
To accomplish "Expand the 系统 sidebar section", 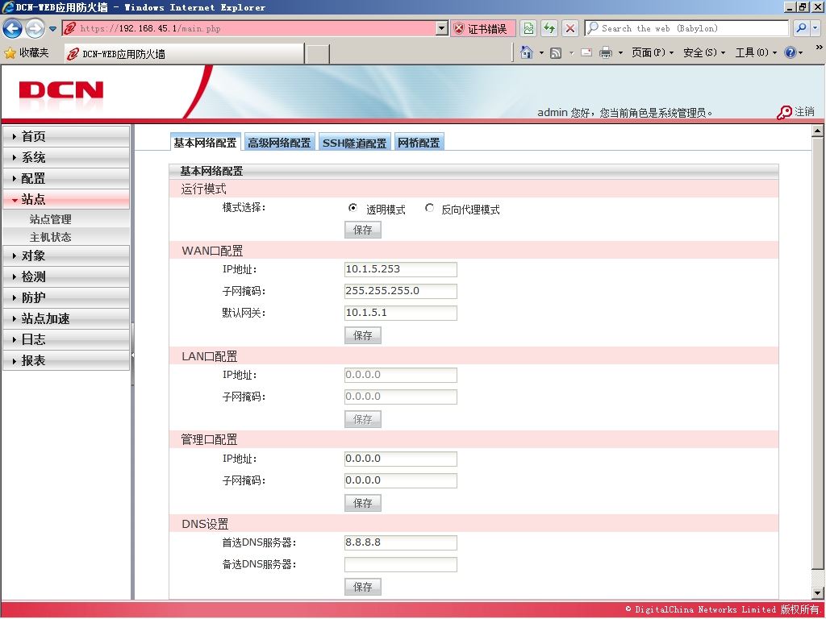I will [x=66, y=157].
